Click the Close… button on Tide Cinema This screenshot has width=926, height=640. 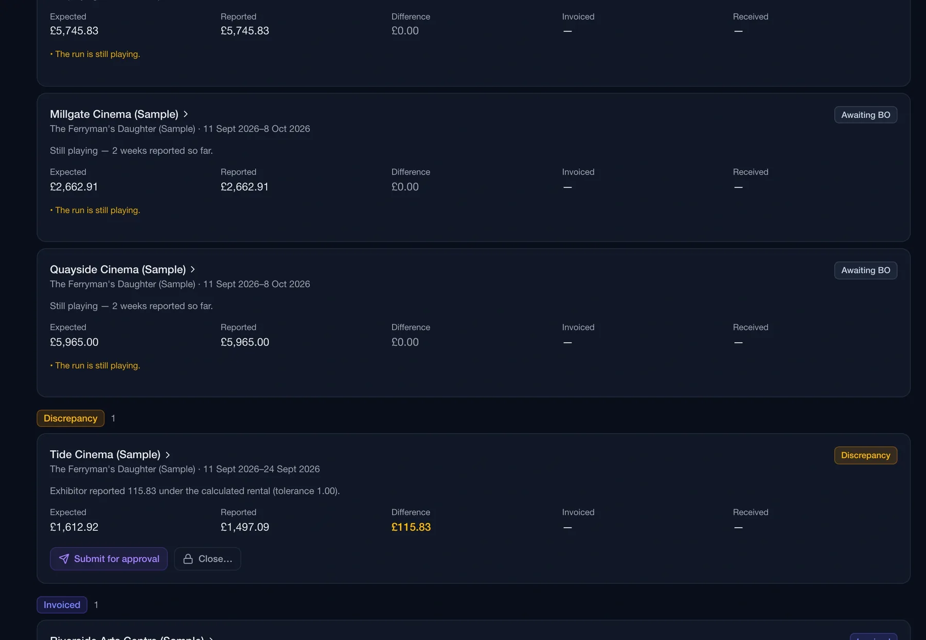(207, 559)
